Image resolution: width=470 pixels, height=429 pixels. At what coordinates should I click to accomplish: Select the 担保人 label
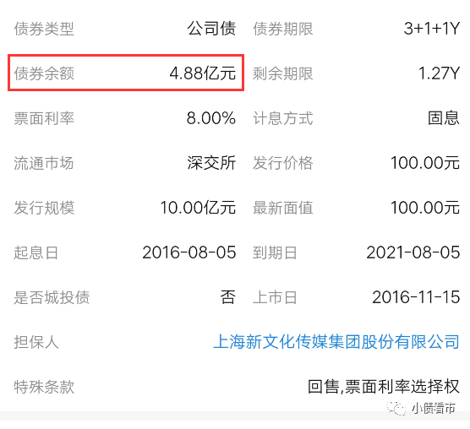coord(36,342)
